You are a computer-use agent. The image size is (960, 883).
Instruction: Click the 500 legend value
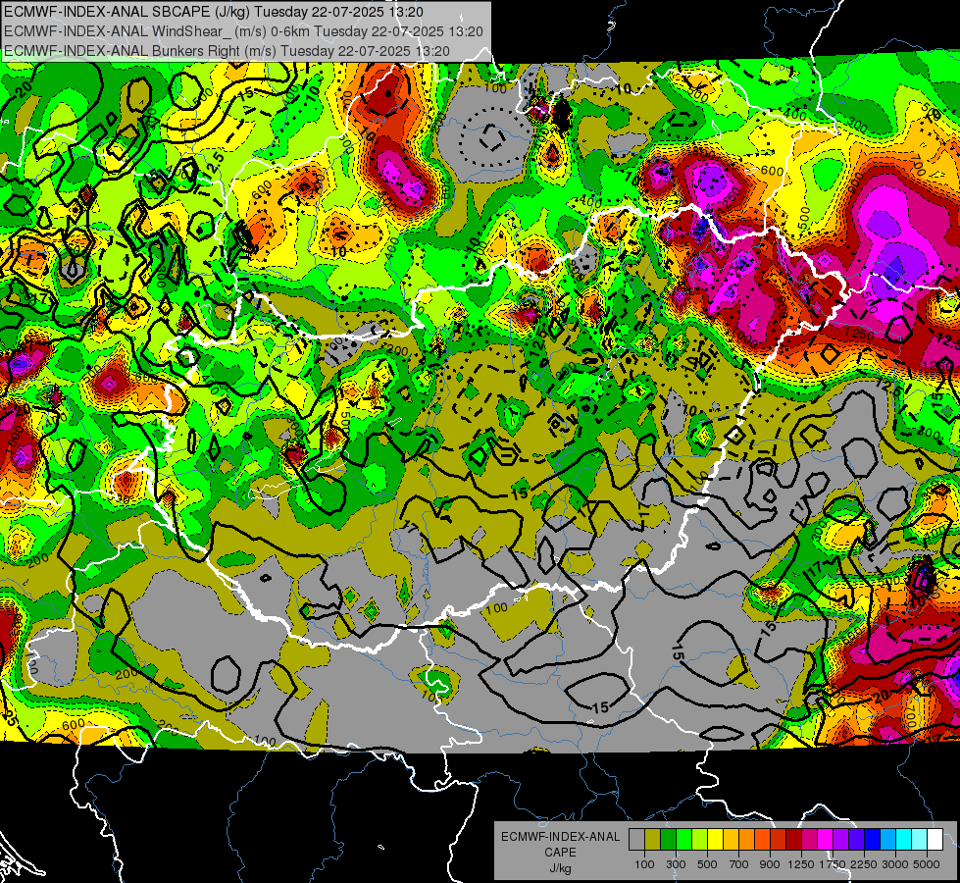pyautogui.click(x=707, y=864)
